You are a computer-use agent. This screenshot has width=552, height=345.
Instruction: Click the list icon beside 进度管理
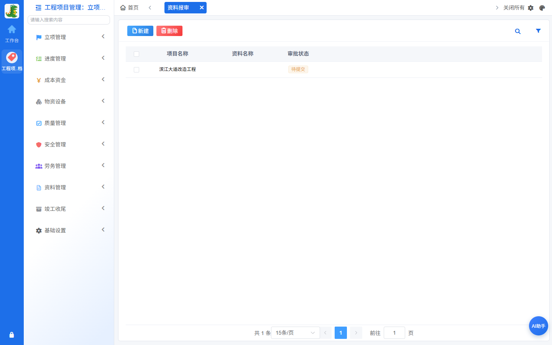point(39,59)
